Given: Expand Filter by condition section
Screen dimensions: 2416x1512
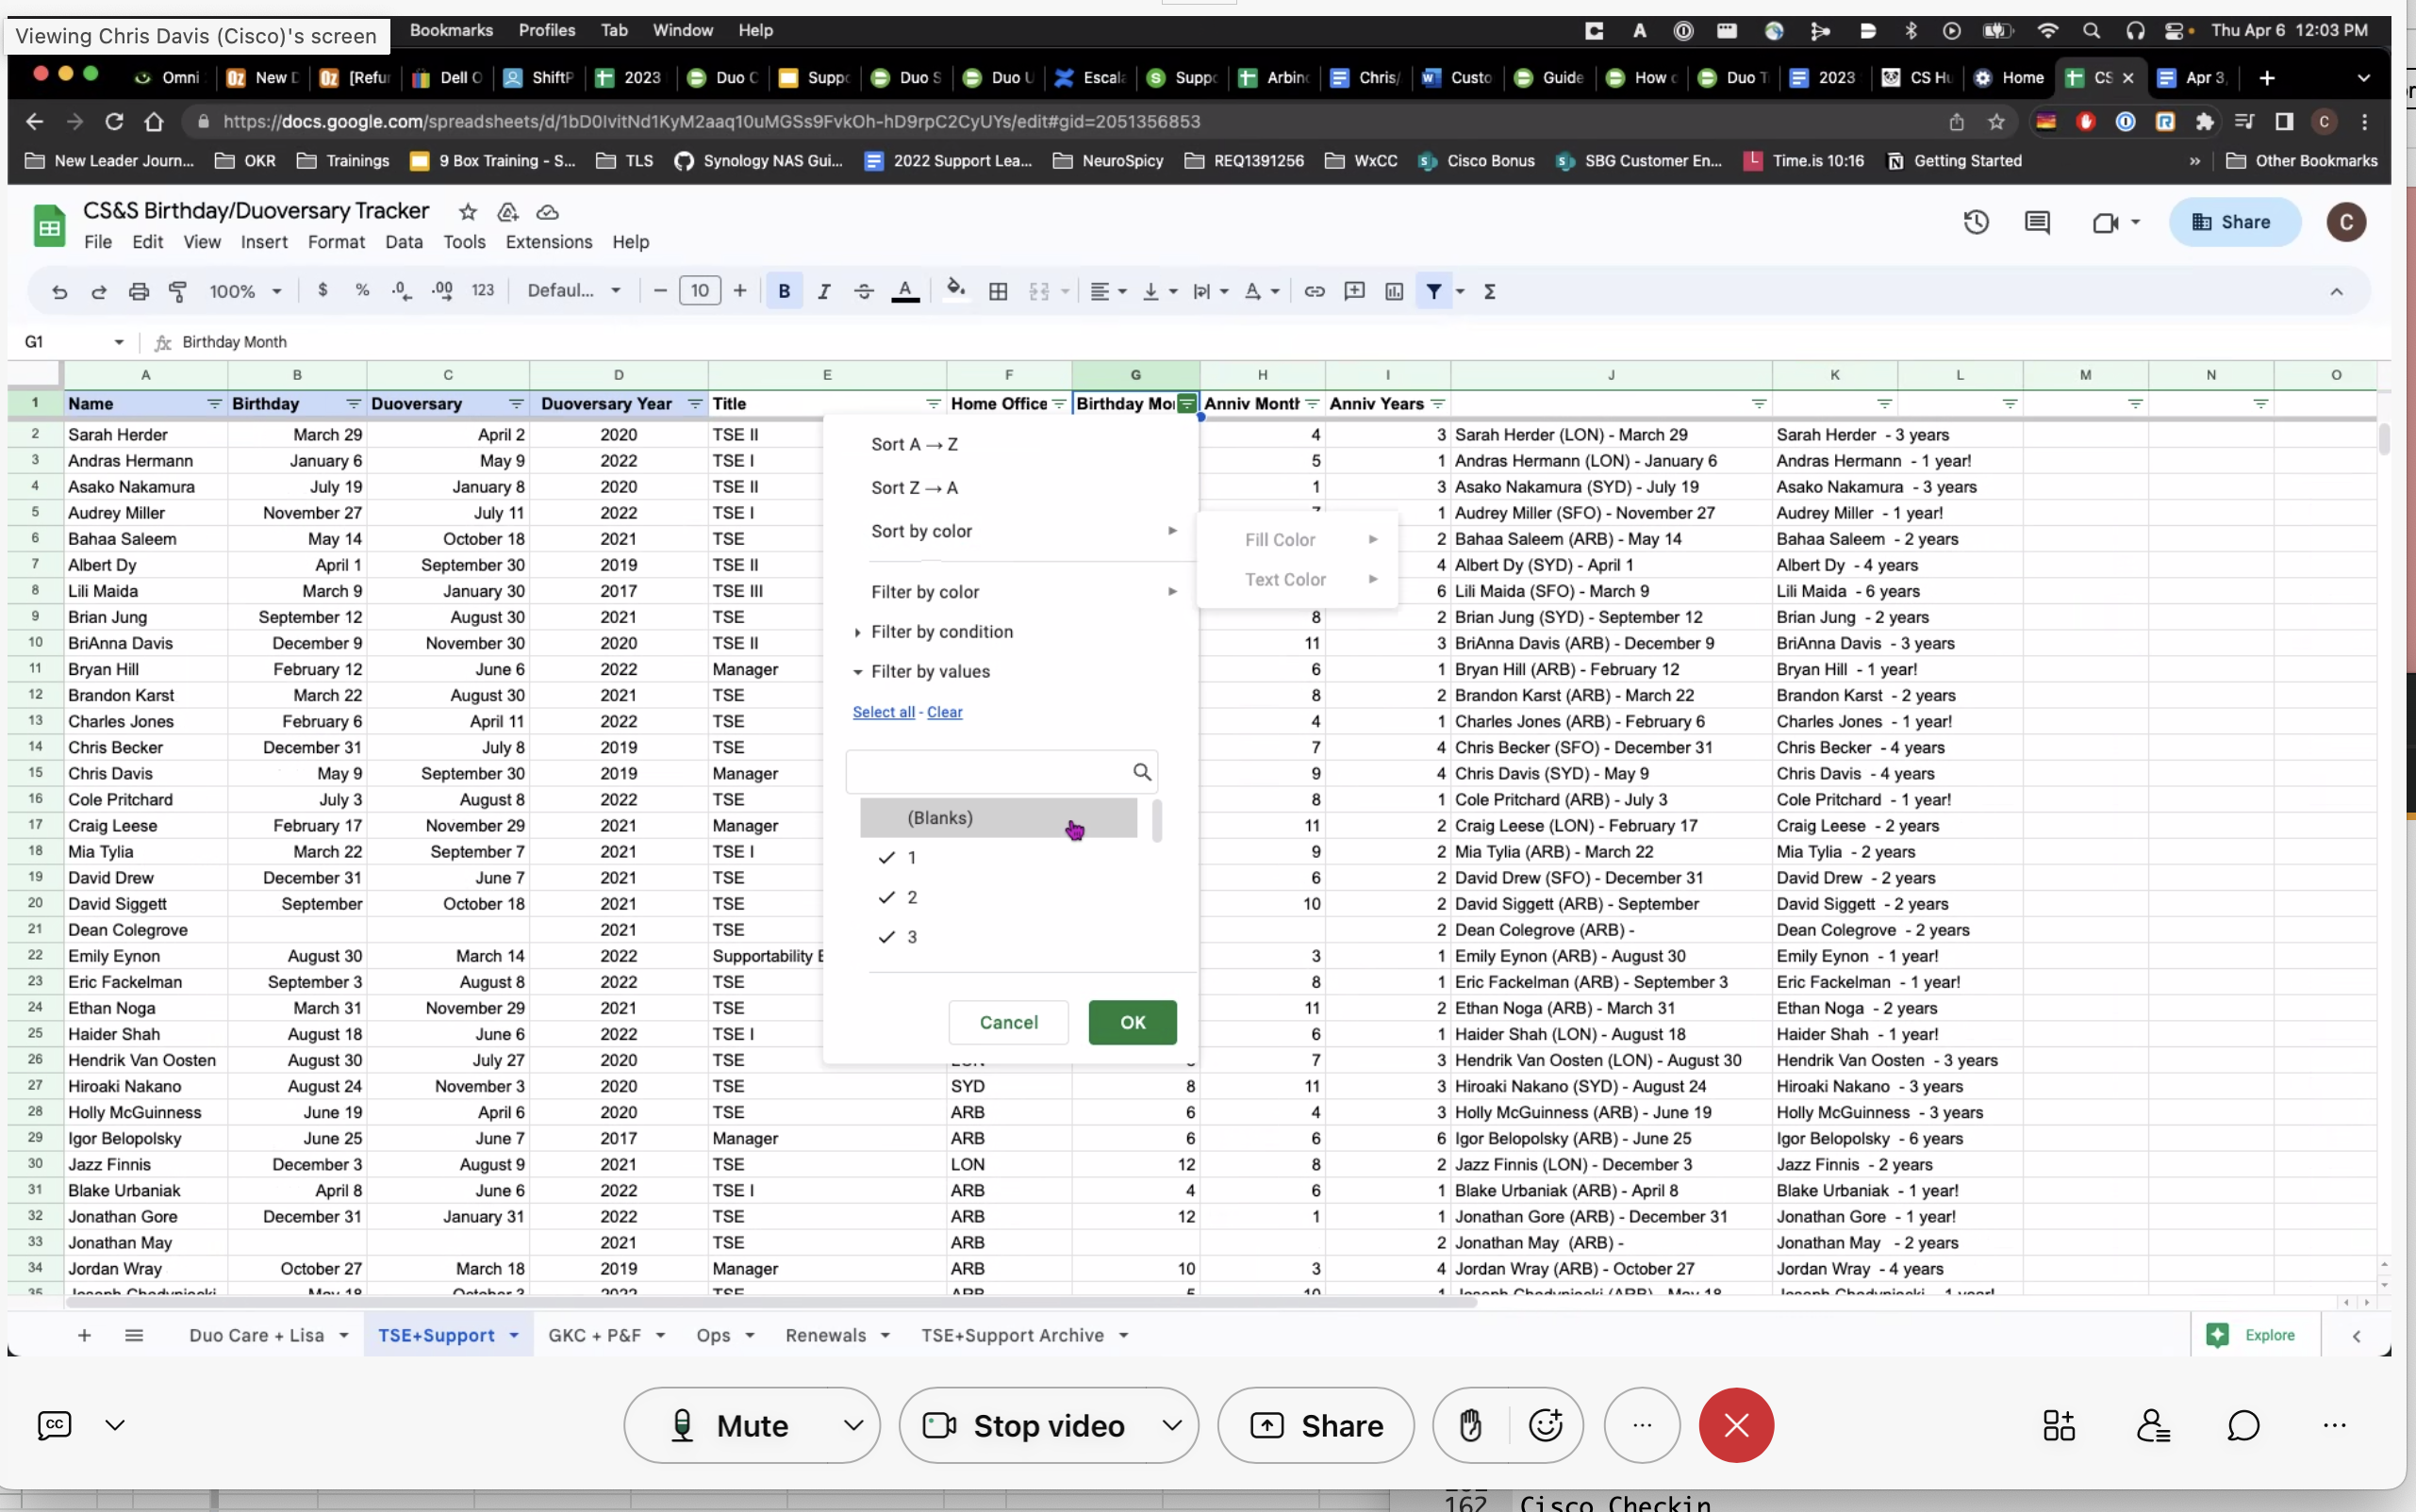Looking at the screenshot, I should tap(941, 631).
